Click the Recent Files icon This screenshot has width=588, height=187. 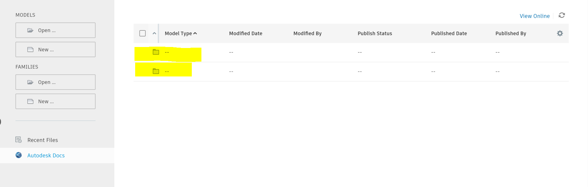pyautogui.click(x=19, y=140)
